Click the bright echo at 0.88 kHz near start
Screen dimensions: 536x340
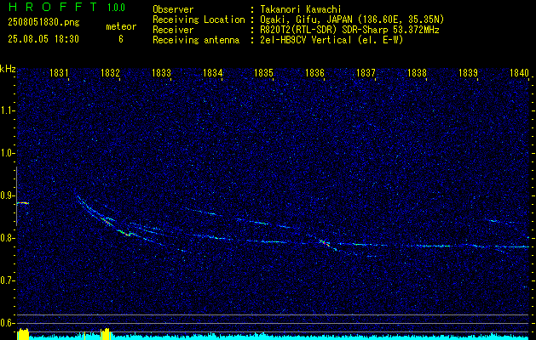point(23,203)
